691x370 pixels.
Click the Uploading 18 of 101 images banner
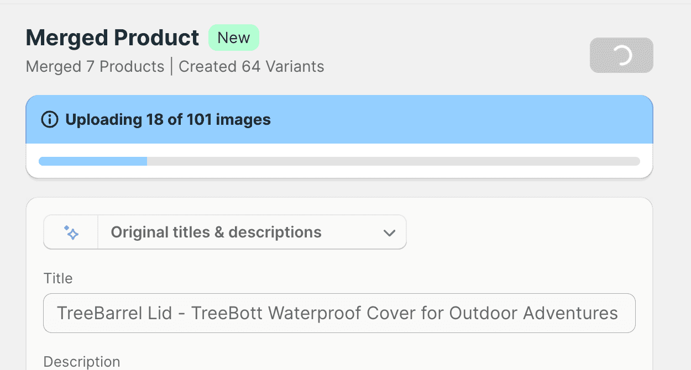tap(339, 119)
